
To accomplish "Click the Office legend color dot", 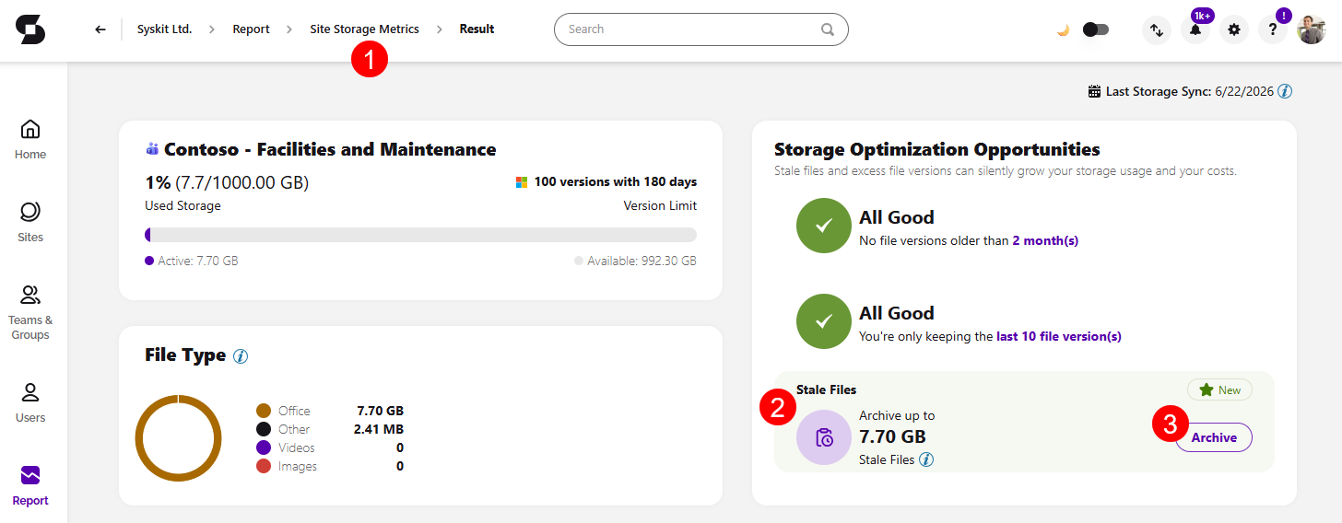I will (x=264, y=411).
